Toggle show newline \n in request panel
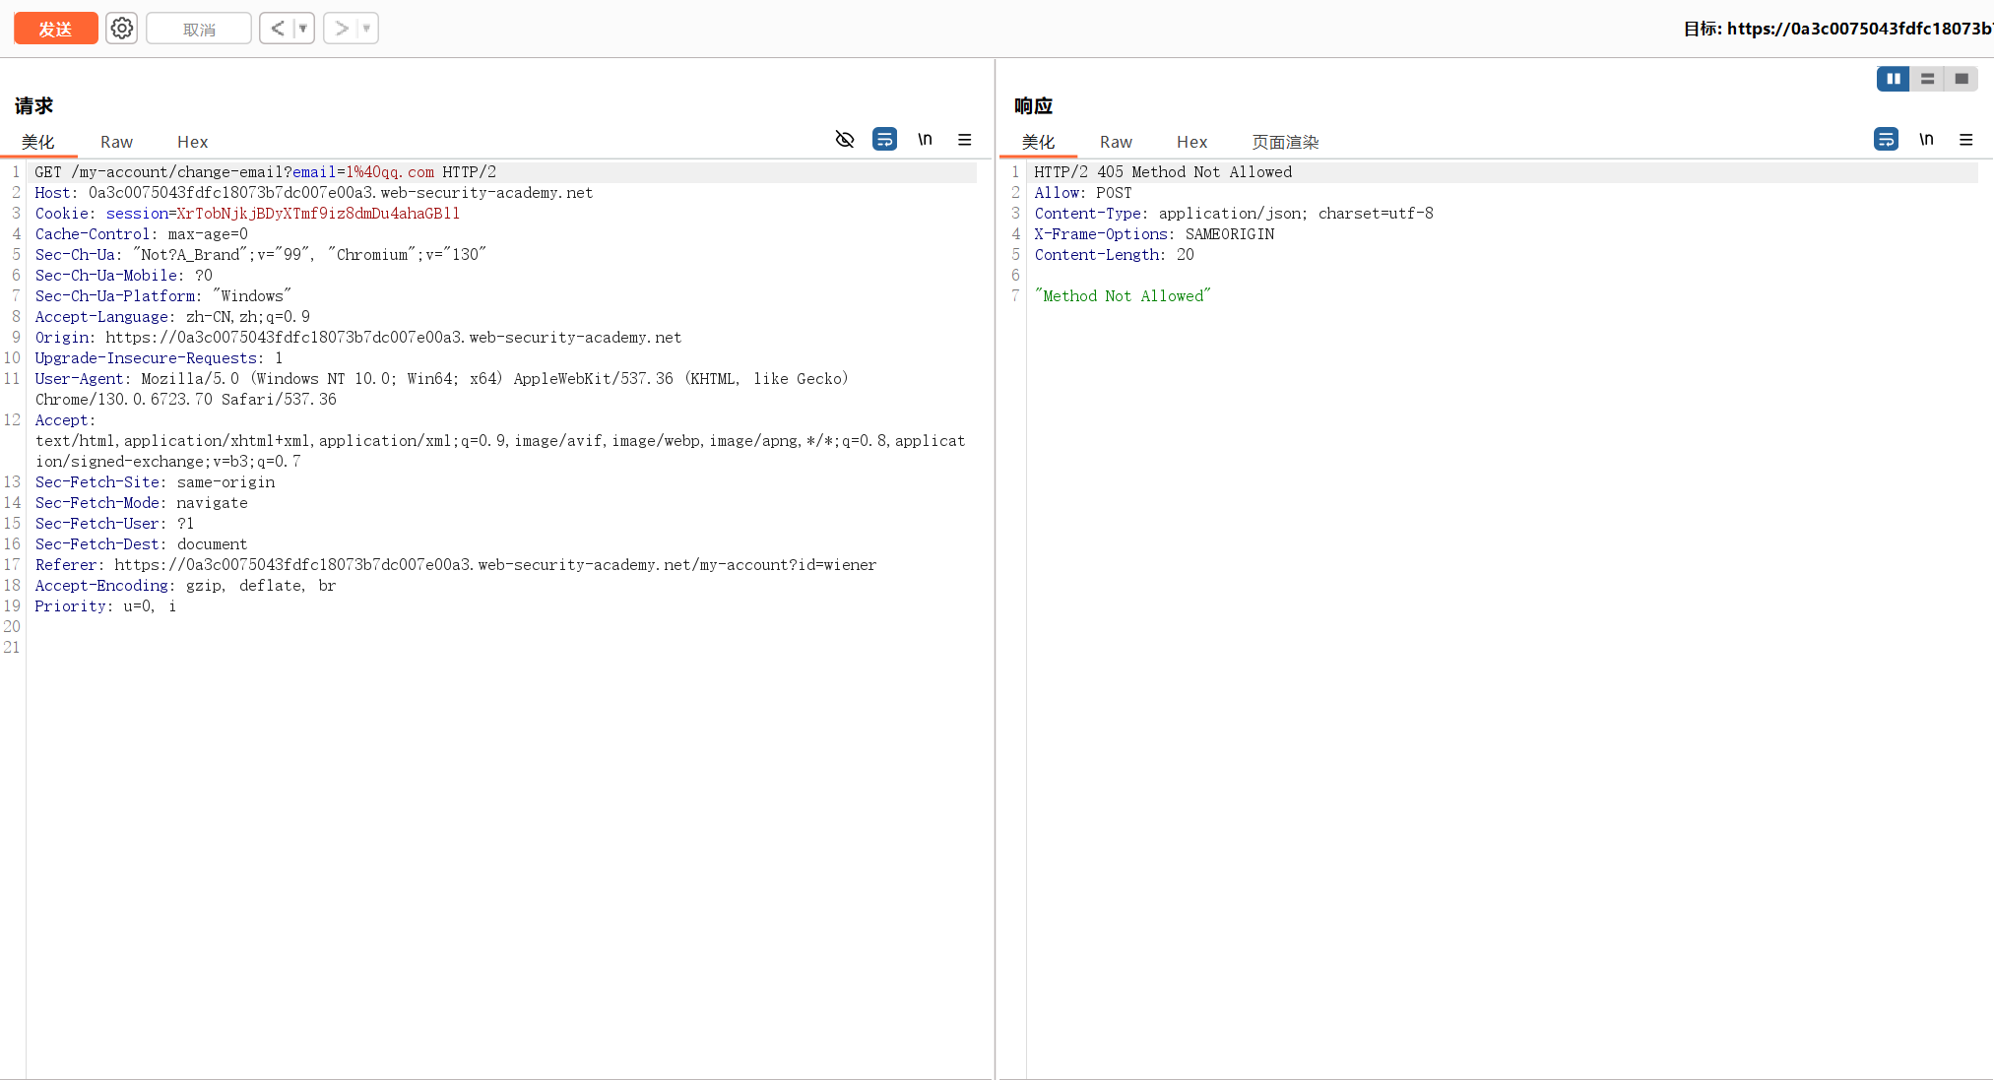This screenshot has height=1080, width=1994. [x=925, y=140]
